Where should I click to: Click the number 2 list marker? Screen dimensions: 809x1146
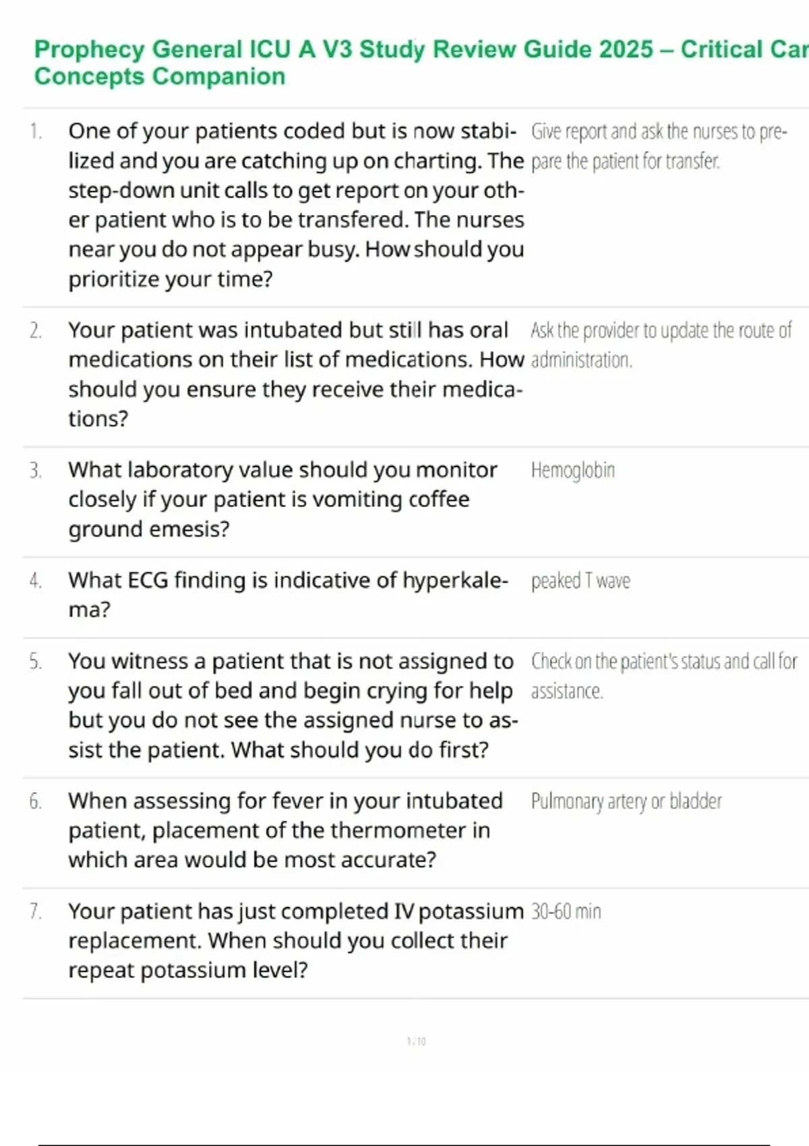pos(36,331)
